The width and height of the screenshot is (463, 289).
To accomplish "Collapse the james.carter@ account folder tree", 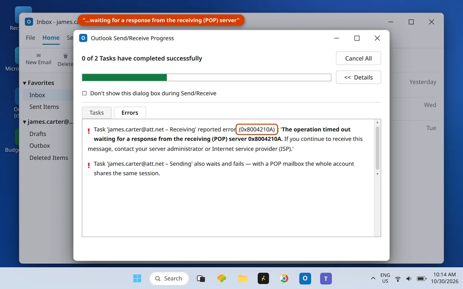I will tap(25, 122).
